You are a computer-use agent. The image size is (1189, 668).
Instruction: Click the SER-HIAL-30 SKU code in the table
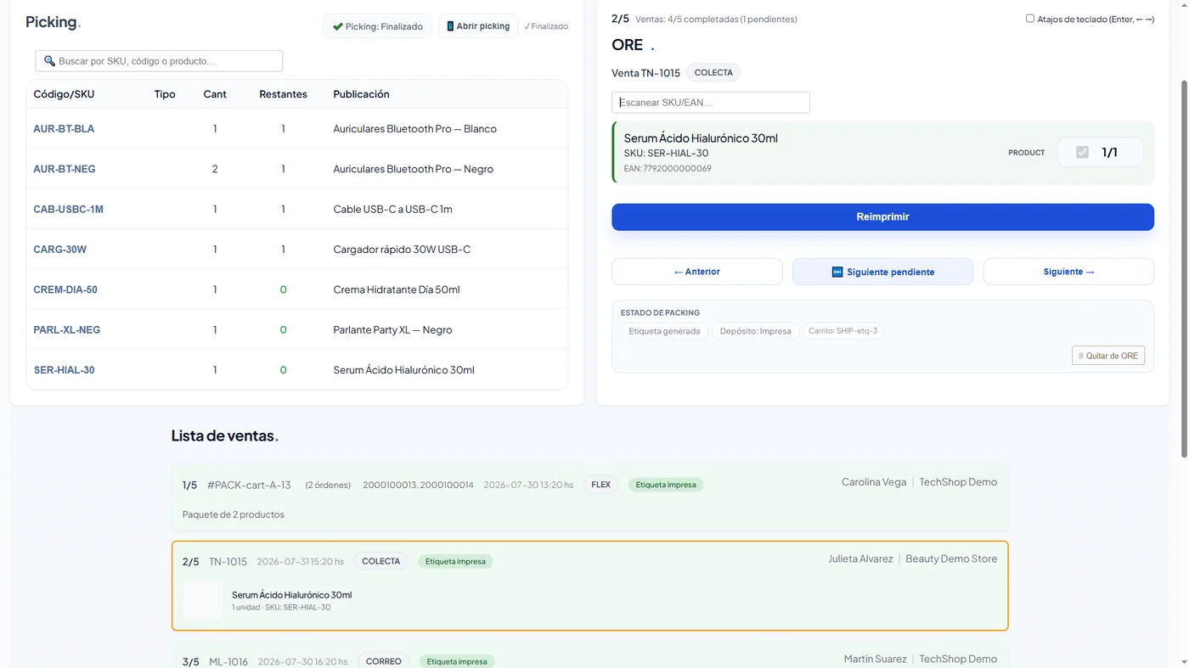click(x=64, y=370)
